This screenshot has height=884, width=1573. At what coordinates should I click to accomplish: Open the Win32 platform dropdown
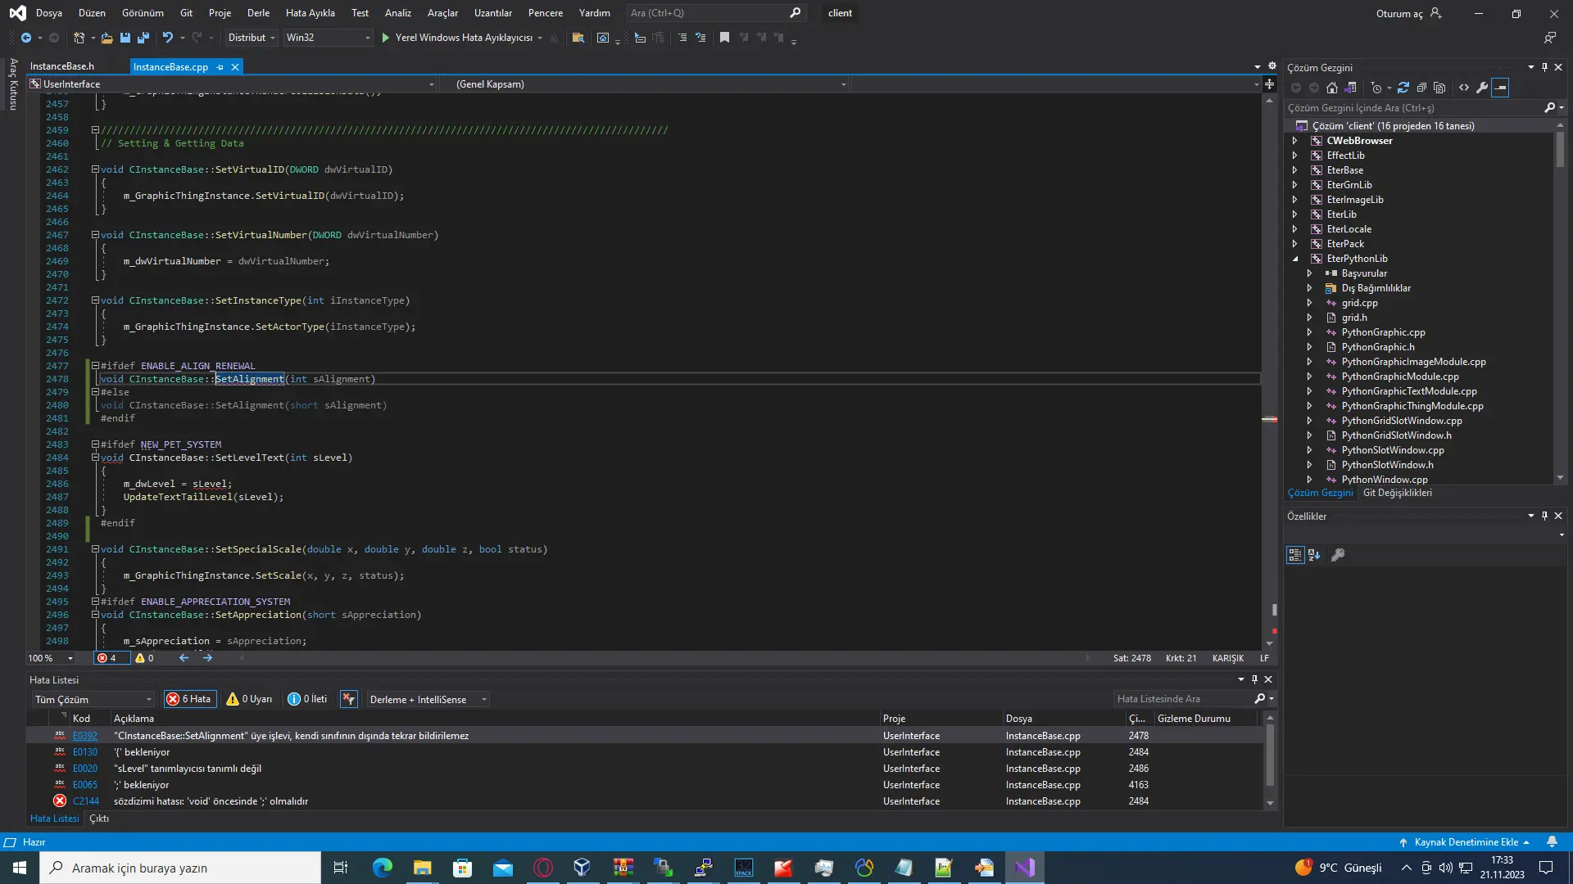328,38
